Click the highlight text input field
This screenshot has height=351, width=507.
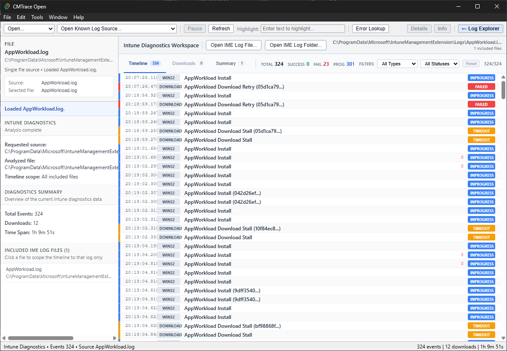coord(302,28)
